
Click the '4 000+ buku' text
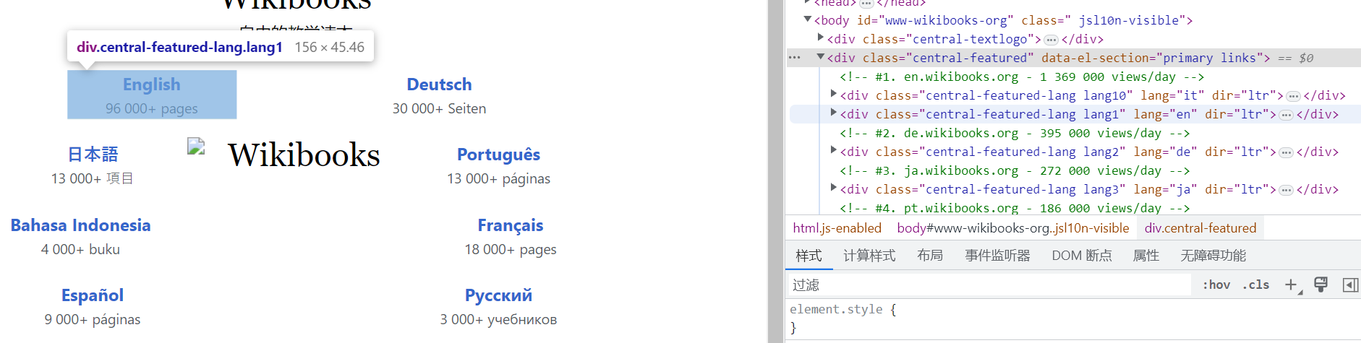pos(80,249)
